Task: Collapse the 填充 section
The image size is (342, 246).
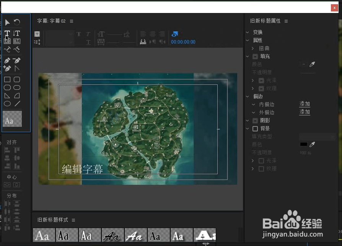Action: [248, 57]
